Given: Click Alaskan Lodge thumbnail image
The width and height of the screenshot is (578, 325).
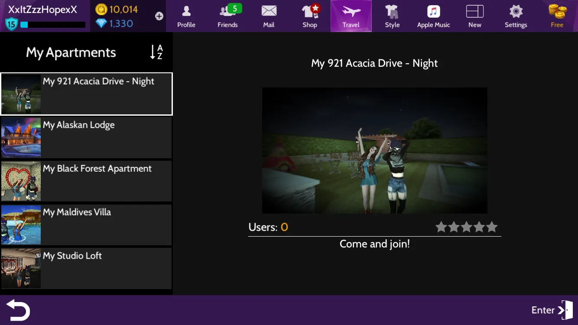Looking at the screenshot, I should click(x=21, y=138).
